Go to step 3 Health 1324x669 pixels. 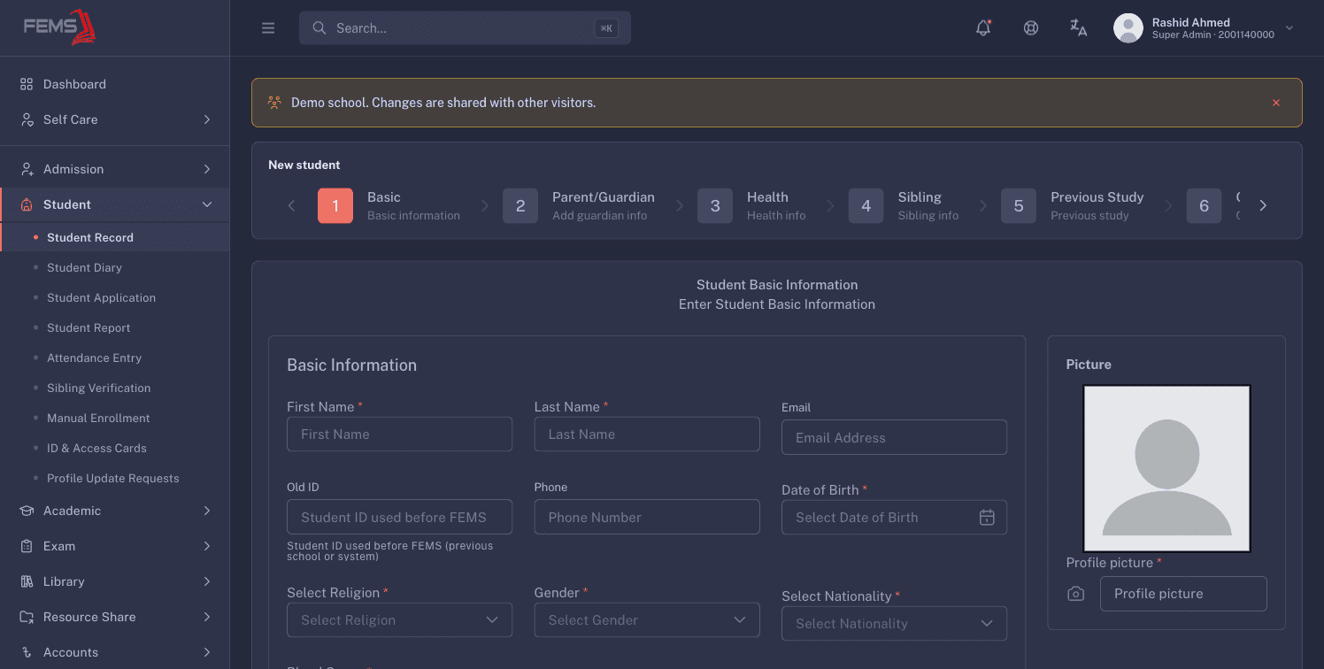(751, 205)
